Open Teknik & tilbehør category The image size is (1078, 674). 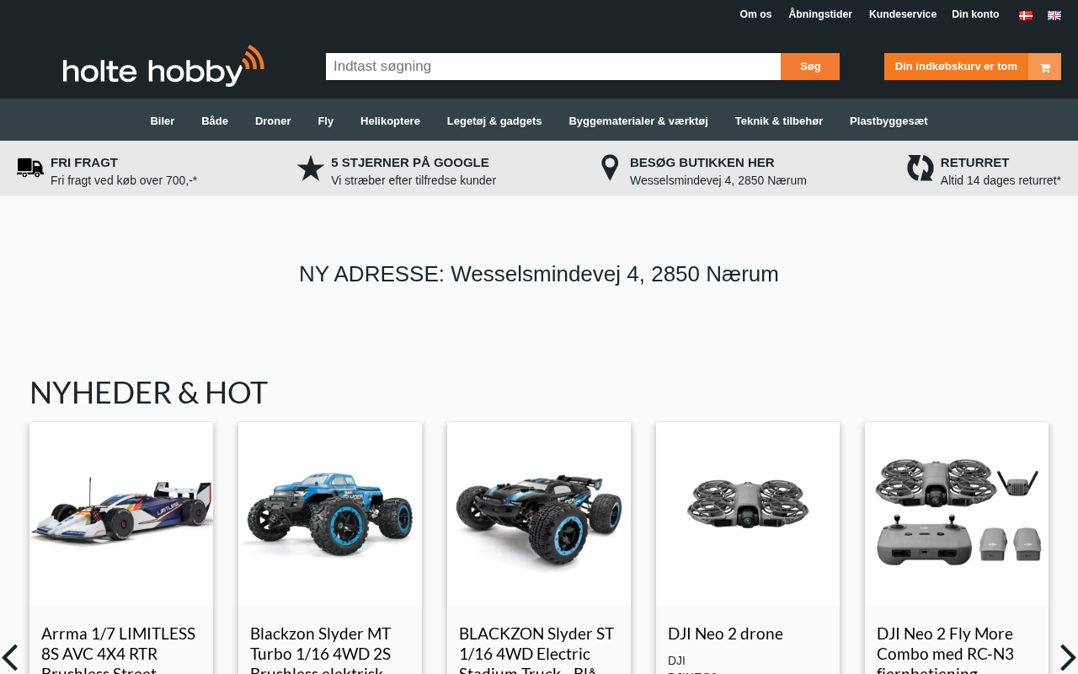click(x=779, y=120)
